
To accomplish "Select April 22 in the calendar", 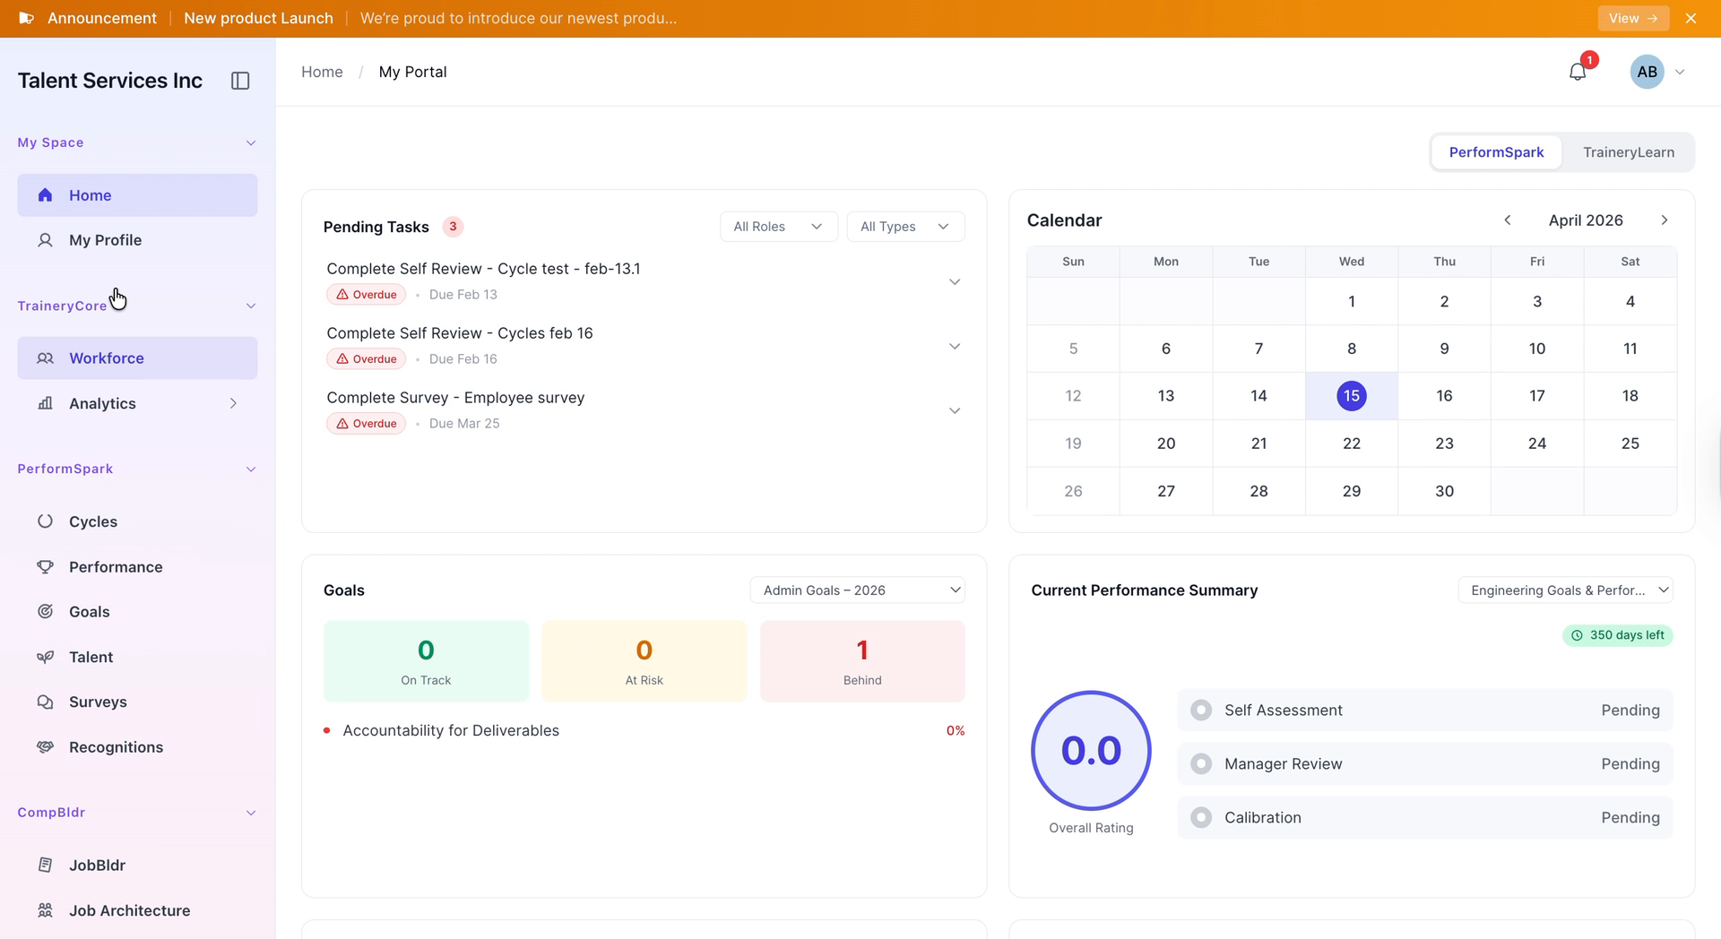I will coord(1352,444).
